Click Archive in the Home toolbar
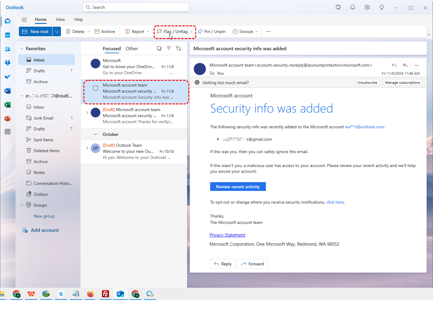 (x=105, y=31)
